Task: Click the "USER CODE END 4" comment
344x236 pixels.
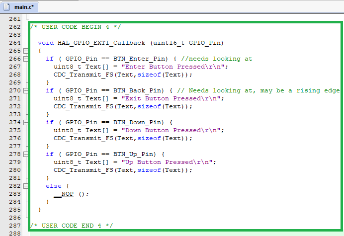Action: [x=72, y=226]
